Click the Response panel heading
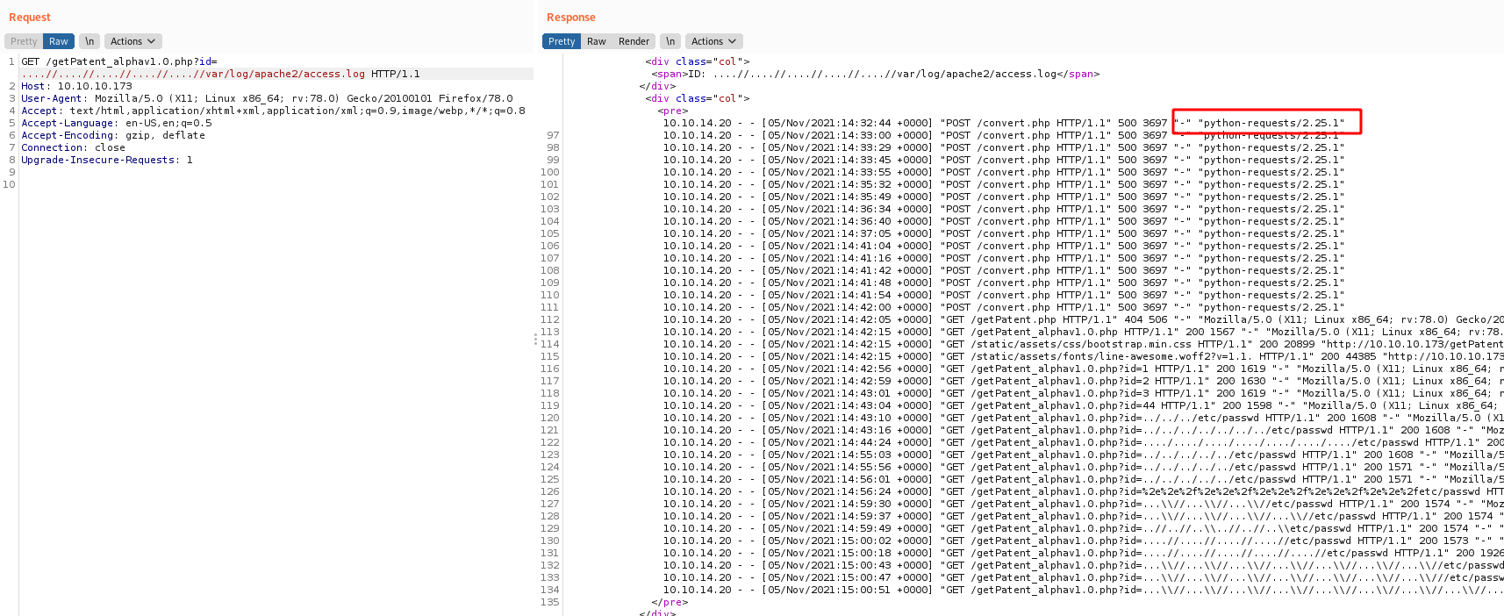This screenshot has width=1504, height=616. (571, 18)
